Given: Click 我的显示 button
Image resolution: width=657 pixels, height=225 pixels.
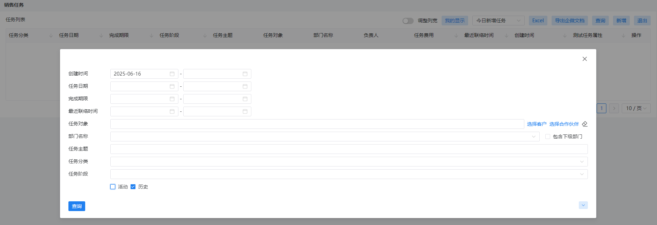Looking at the screenshot, I should (x=455, y=21).
